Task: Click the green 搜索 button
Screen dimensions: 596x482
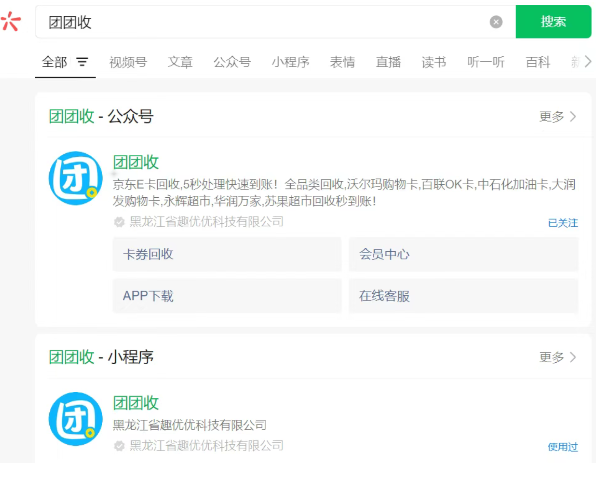Action: point(553,22)
